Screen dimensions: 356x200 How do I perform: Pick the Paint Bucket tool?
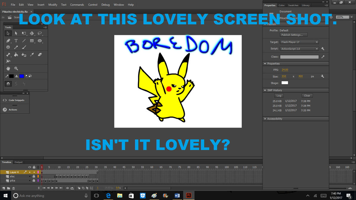click(16, 55)
